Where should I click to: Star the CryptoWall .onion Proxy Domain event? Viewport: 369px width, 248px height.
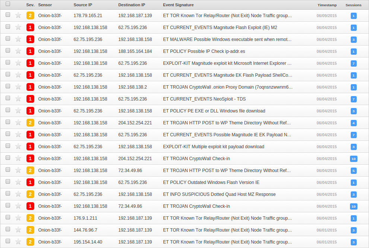[18, 87]
